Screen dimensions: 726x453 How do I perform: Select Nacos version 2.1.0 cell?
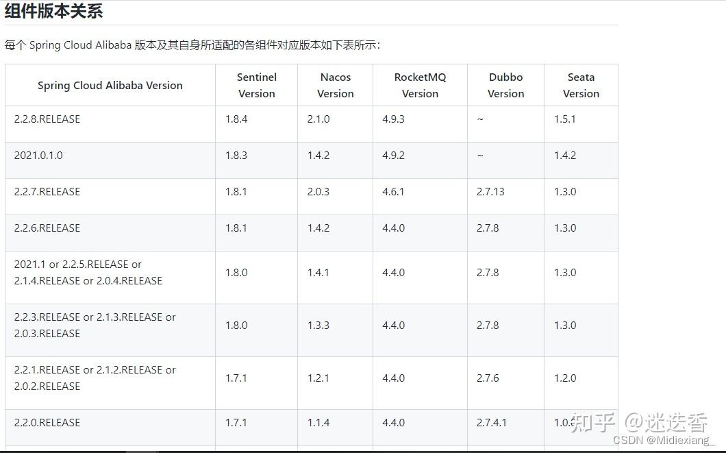(x=318, y=119)
